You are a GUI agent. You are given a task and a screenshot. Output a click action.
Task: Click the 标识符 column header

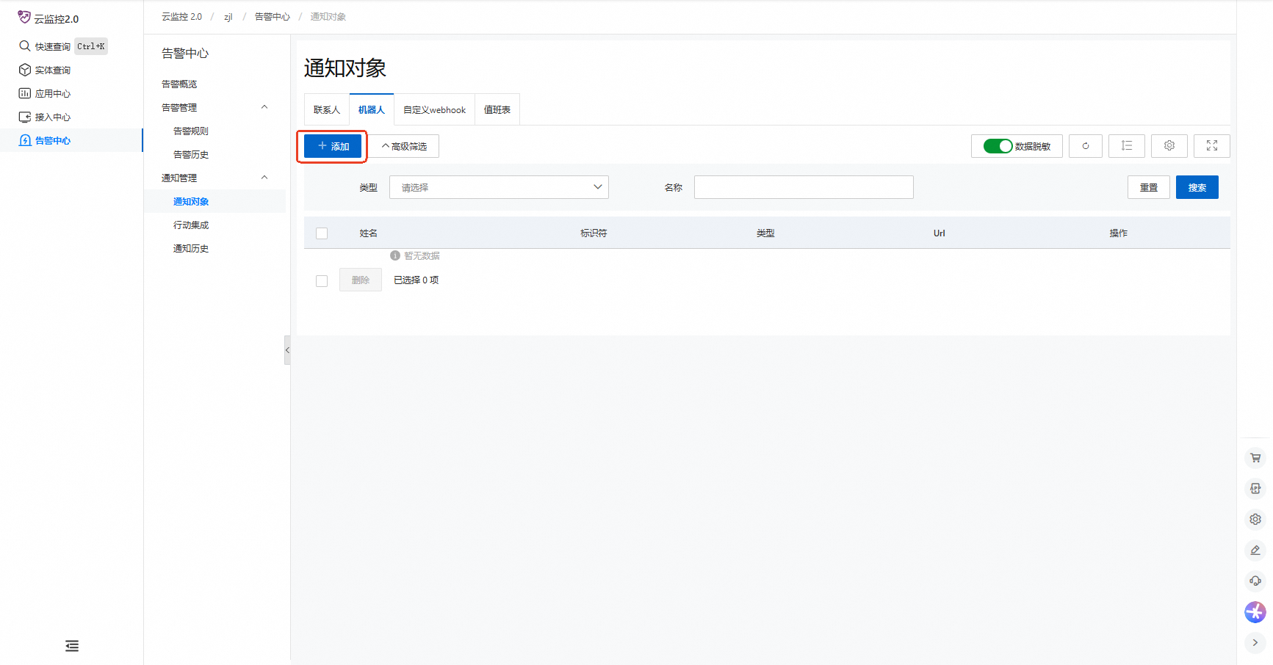coord(594,233)
